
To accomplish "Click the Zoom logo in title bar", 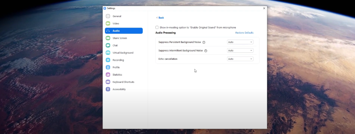I will (105, 8).
